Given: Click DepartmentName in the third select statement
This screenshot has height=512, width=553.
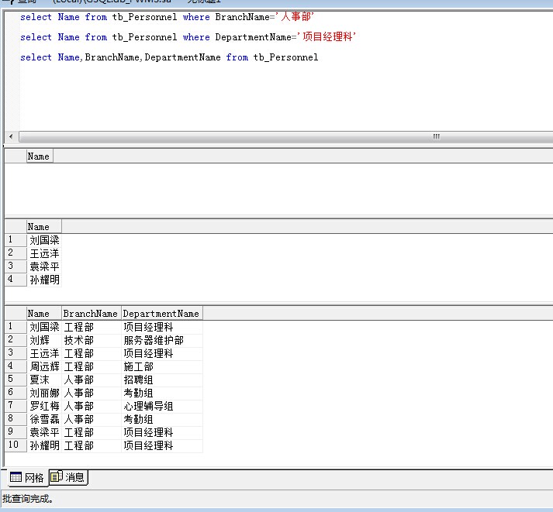Looking at the screenshot, I should pos(183,57).
